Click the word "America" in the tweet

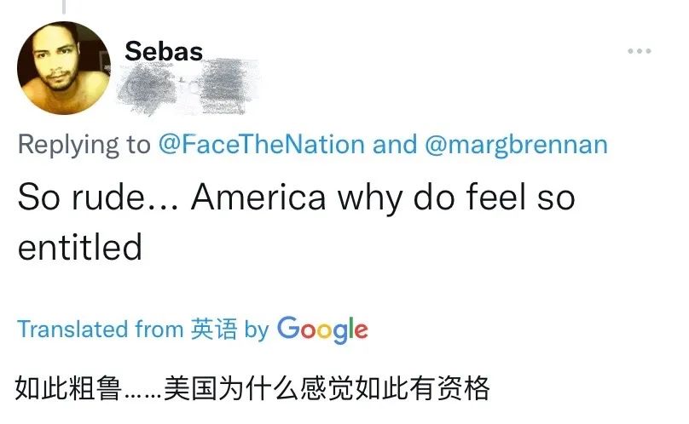[258, 198]
